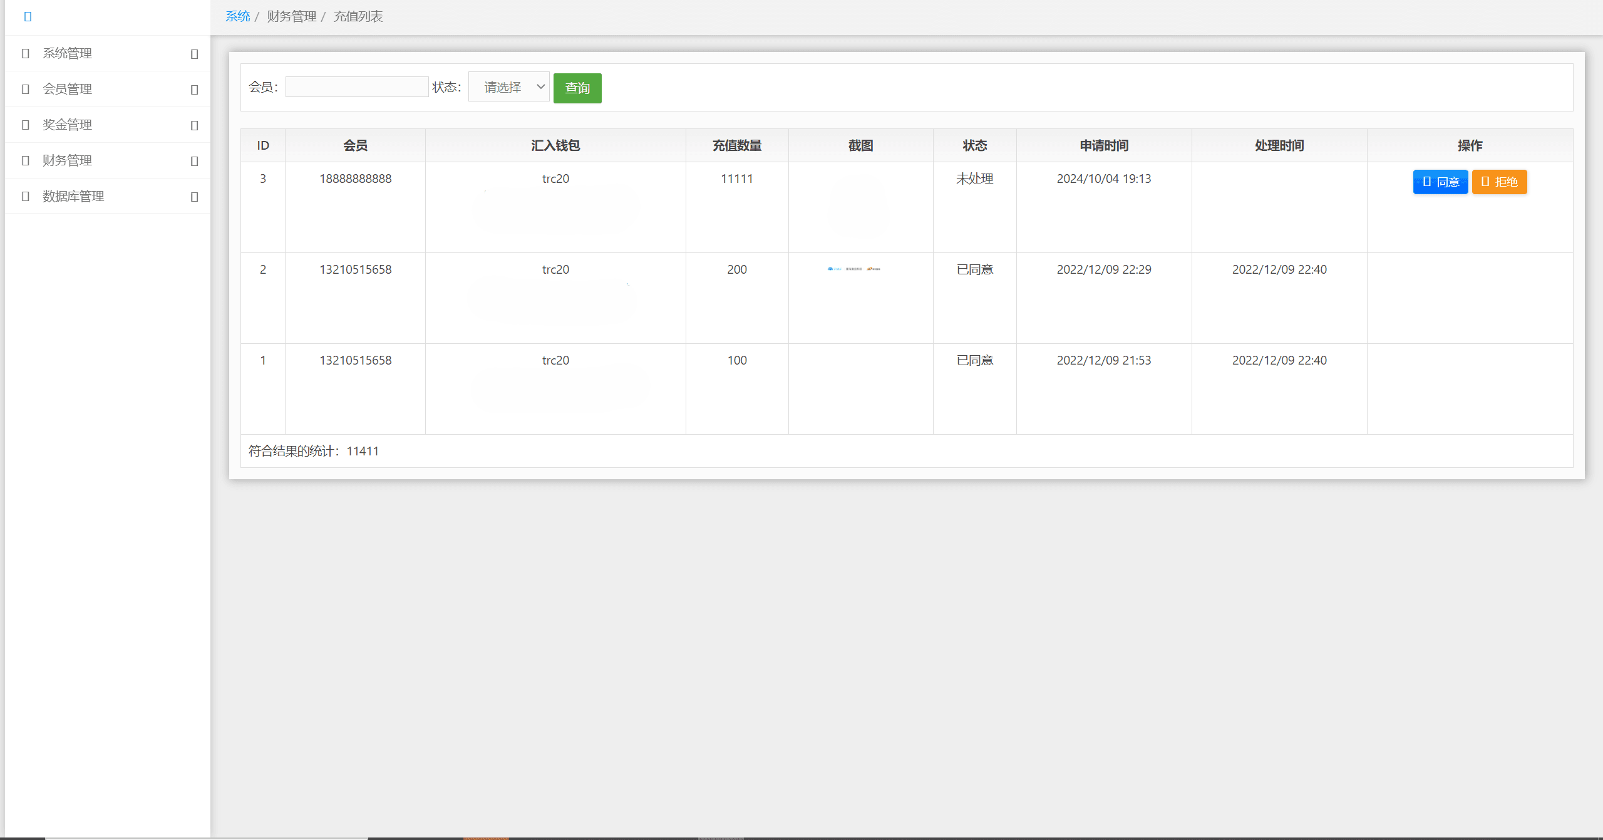This screenshot has width=1603, height=840.
Task: Open the 奖金管理 menu item
Action: point(67,125)
